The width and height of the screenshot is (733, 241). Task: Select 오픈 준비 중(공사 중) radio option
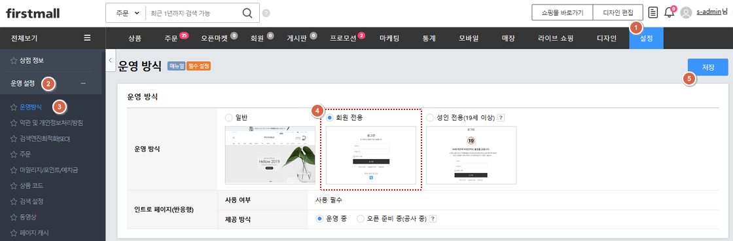tap(361, 219)
